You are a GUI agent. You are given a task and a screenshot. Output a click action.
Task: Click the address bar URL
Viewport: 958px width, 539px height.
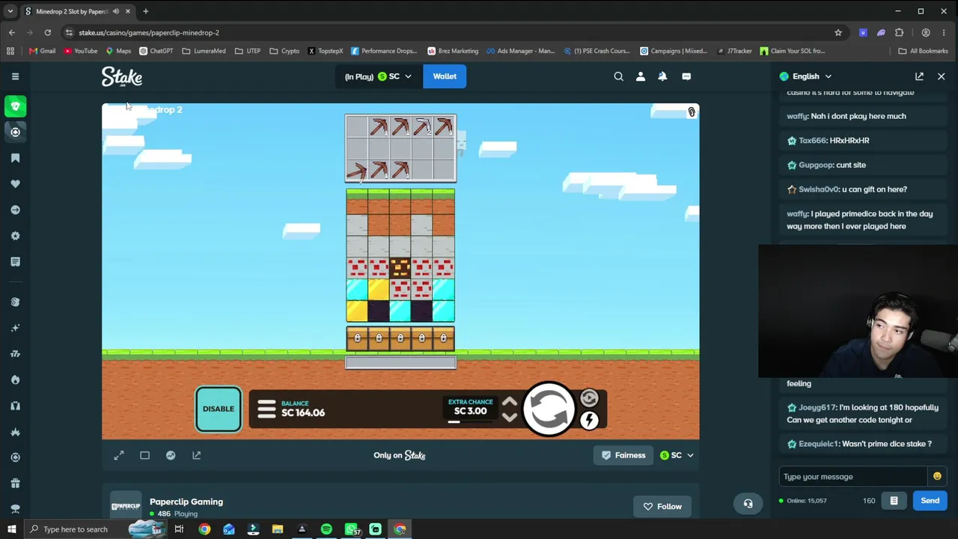(x=149, y=33)
